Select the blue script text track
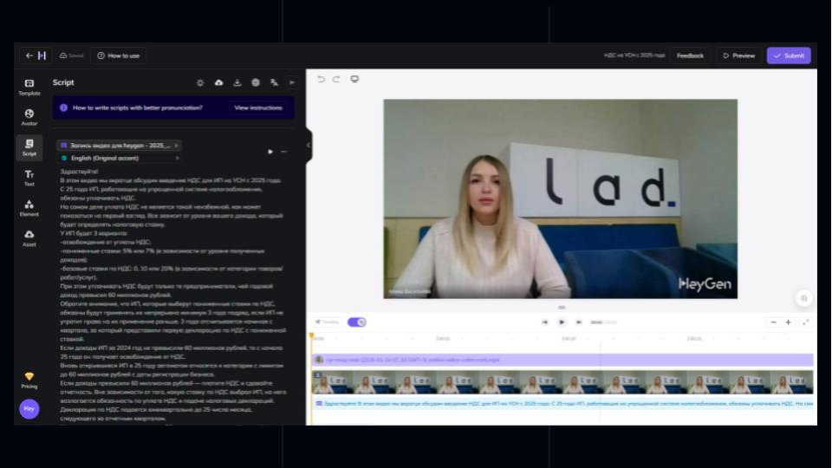Image resolution: width=832 pixels, height=468 pixels. (x=562, y=404)
